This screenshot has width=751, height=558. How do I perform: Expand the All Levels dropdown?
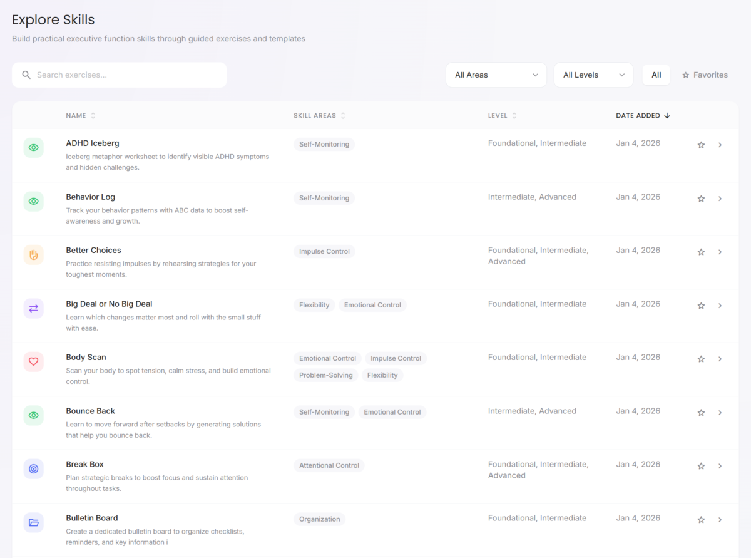coord(593,75)
